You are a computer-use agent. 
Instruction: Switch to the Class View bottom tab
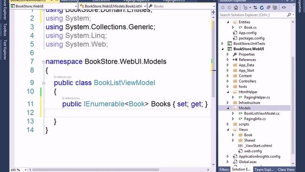tap(286, 170)
